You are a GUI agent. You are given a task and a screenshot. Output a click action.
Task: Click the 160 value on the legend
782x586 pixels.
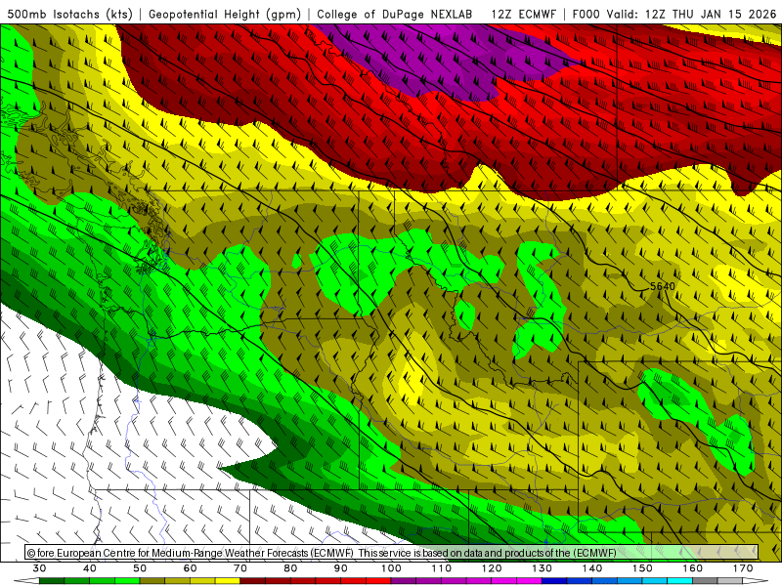click(x=692, y=568)
